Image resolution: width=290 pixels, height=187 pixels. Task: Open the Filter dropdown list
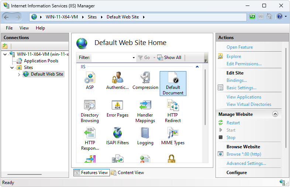(x=134, y=58)
